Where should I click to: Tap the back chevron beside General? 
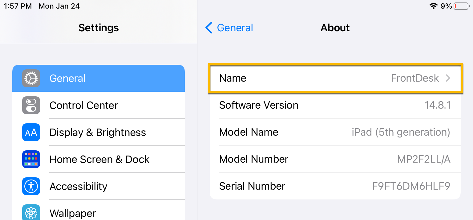pyautogui.click(x=209, y=28)
